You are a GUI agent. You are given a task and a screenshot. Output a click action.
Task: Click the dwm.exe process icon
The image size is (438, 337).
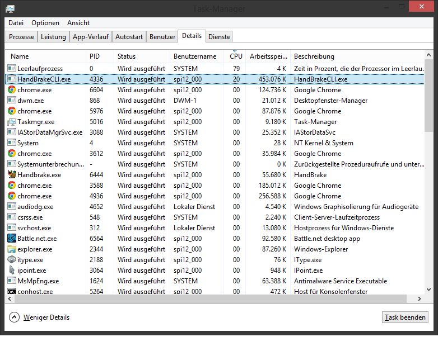point(12,100)
